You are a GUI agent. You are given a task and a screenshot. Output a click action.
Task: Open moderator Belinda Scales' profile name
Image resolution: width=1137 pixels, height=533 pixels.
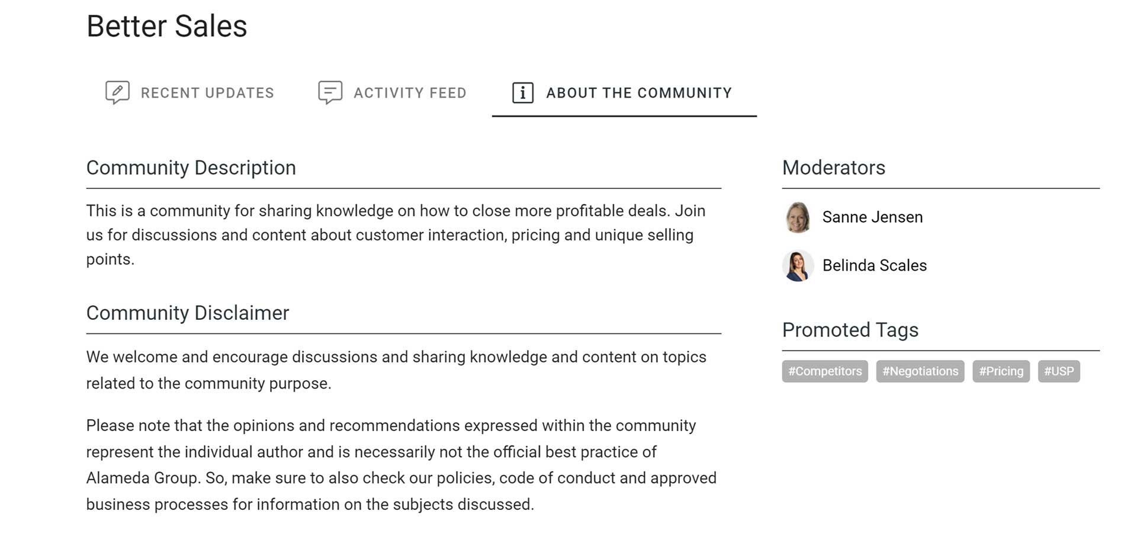coord(875,265)
